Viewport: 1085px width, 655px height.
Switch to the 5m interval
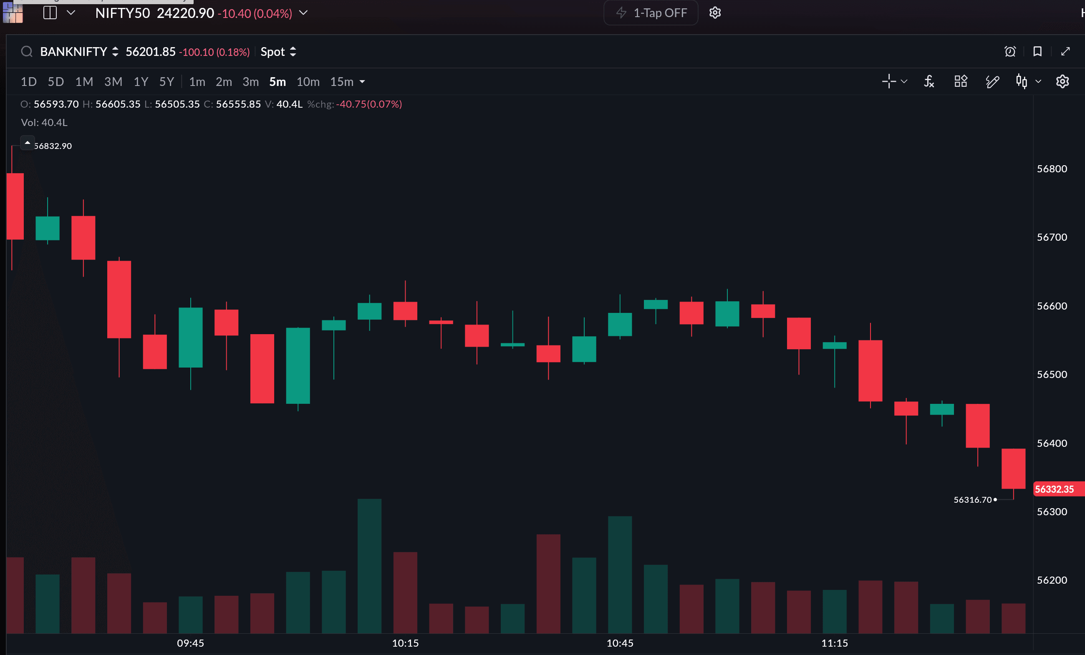point(278,82)
